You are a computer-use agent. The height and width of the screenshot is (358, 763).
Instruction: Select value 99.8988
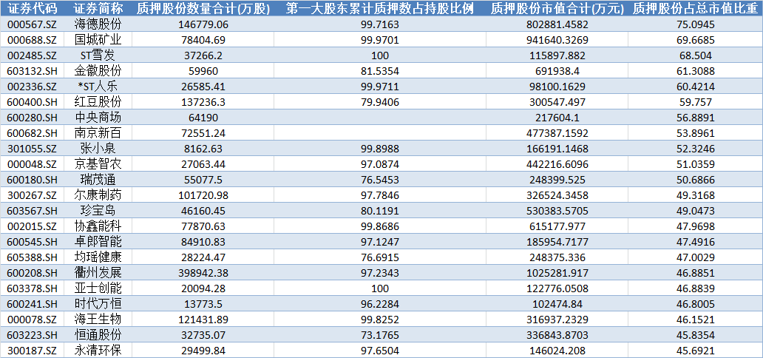click(x=379, y=149)
